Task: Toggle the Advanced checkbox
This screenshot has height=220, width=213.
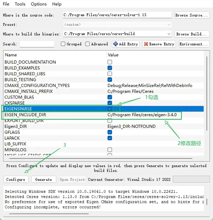Action: (87, 44)
